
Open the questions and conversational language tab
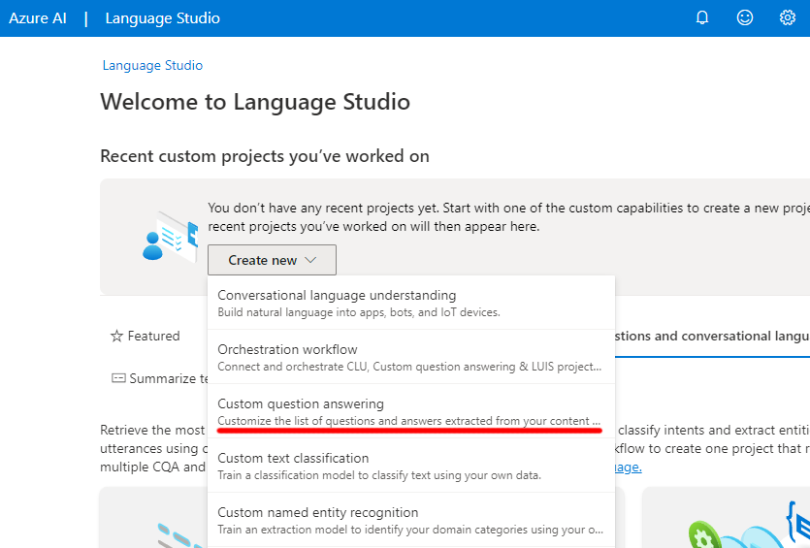click(712, 337)
